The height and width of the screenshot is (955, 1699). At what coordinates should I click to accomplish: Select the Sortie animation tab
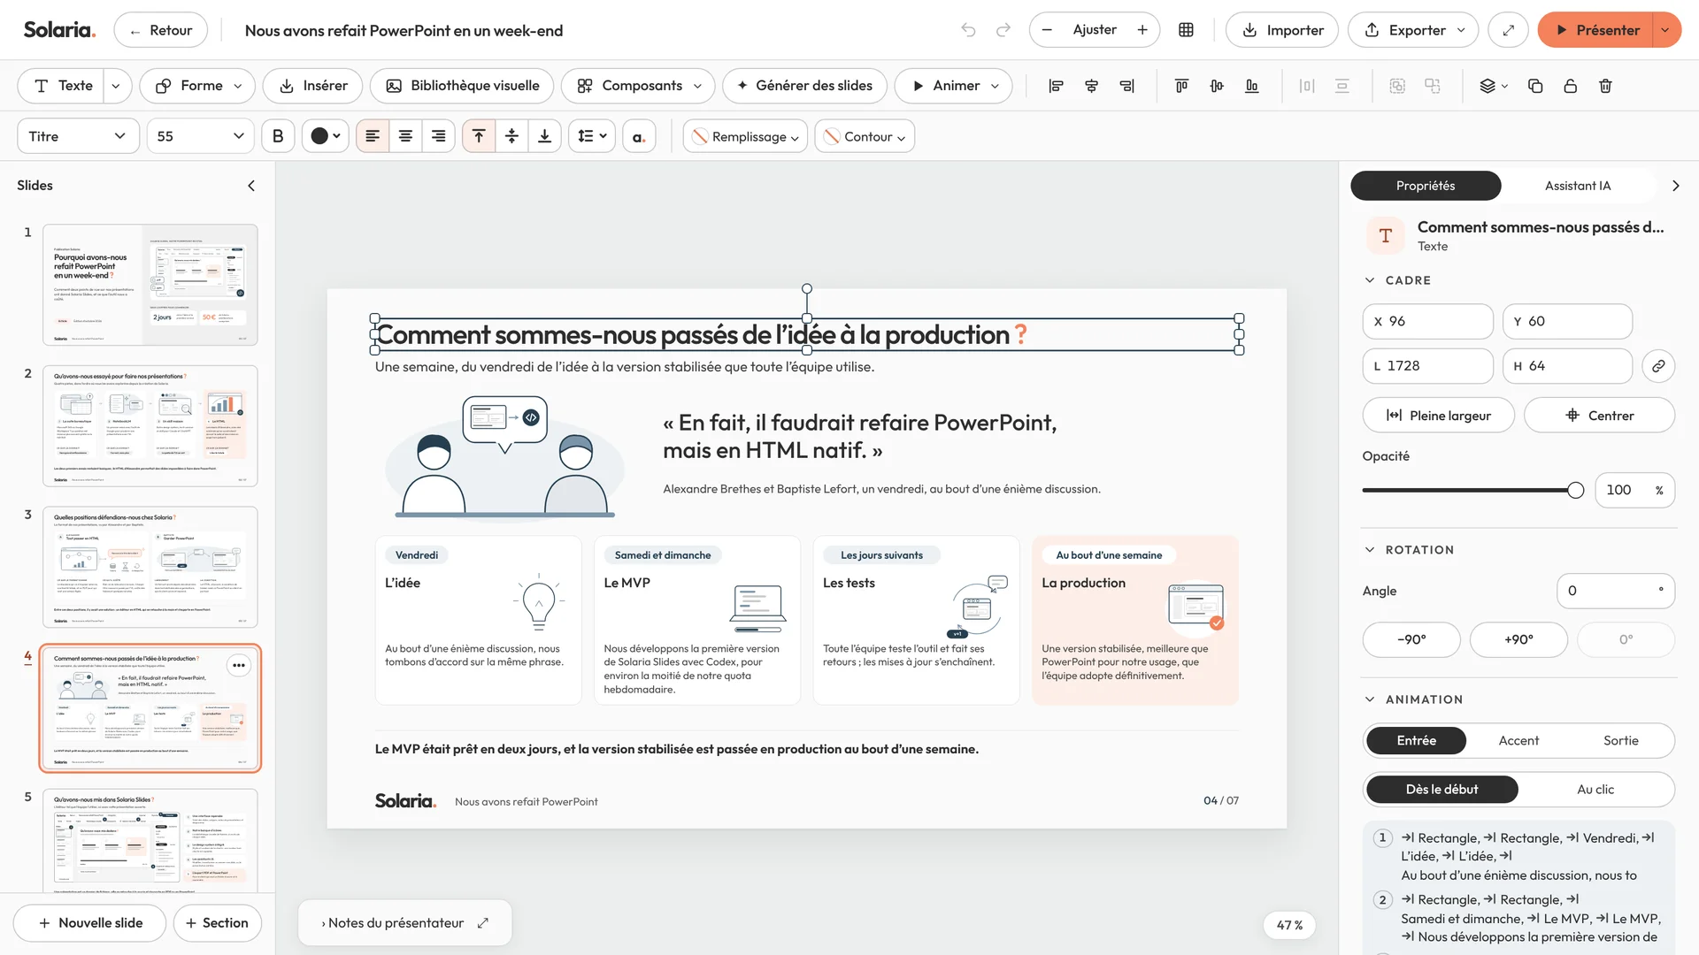click(1621, 741)
